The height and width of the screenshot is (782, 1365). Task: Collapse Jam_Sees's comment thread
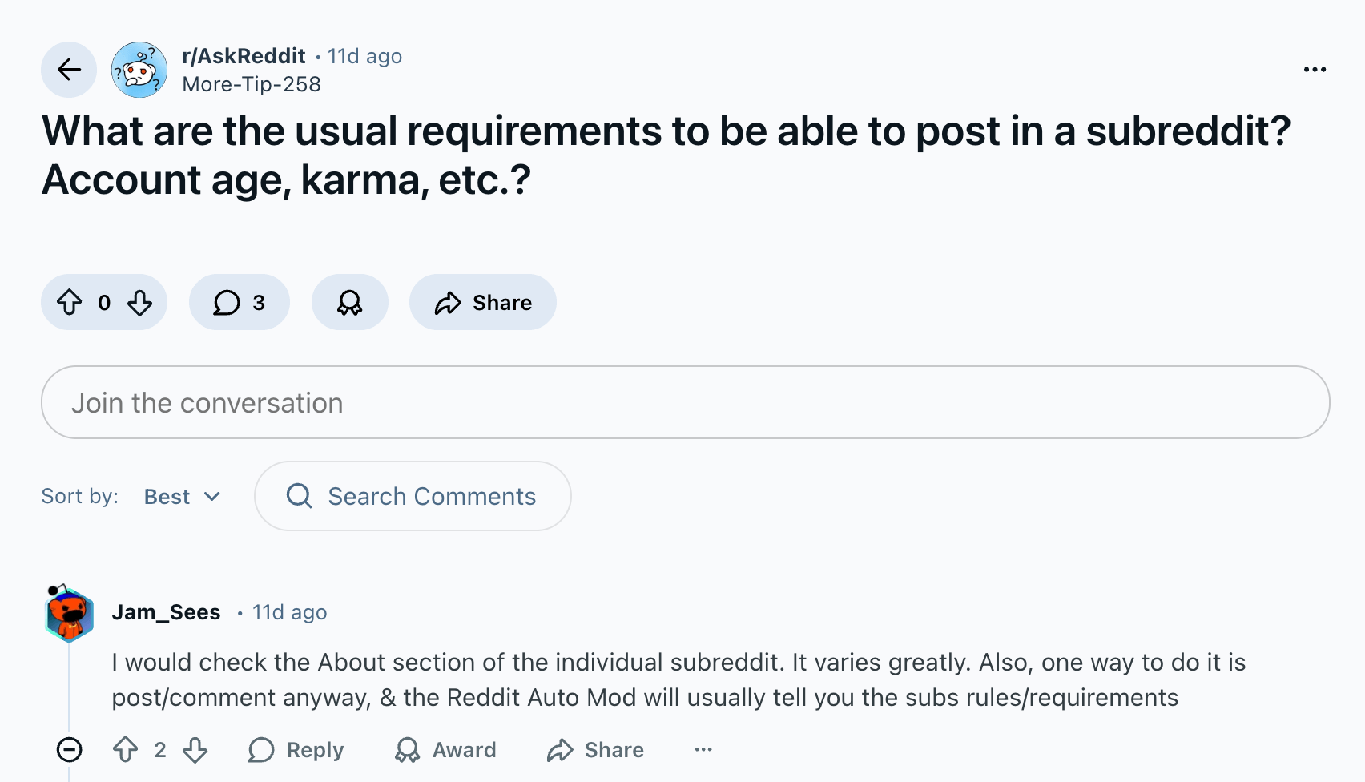point(70,750)
